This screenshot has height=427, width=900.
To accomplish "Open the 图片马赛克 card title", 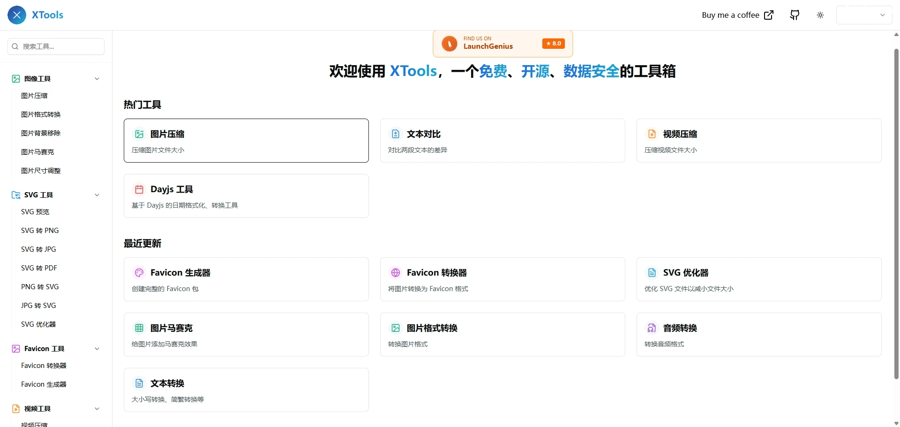I will tap(172, 328).
